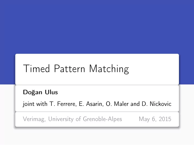Click the University of Grenoble-Alpes text
This screenshot has width=194, height=145.
click(x=85, y=119)
